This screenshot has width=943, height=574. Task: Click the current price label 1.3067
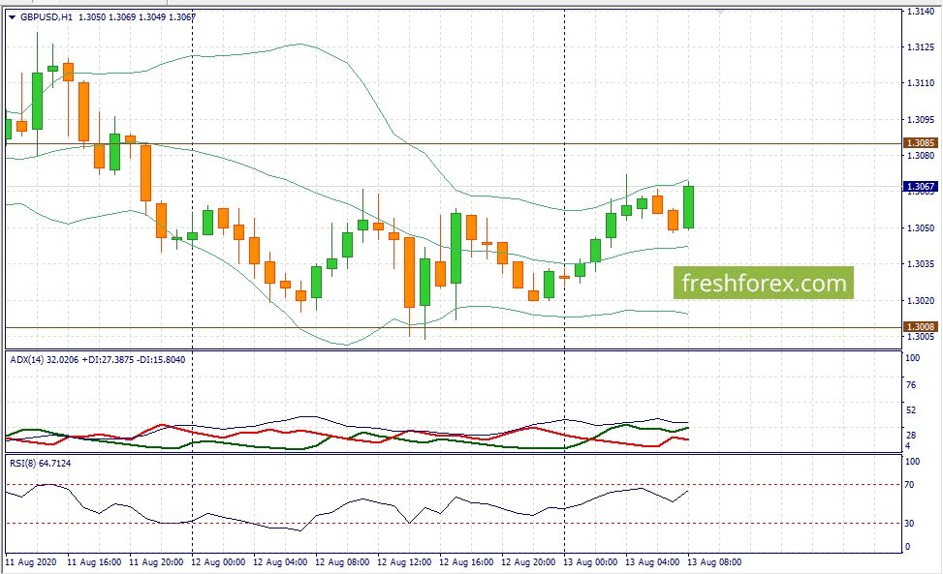(x=921, y=187)
